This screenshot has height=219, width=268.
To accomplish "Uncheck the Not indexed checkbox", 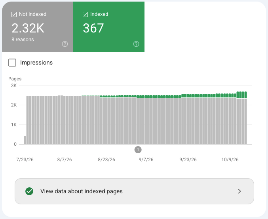I will coord(14,14).
